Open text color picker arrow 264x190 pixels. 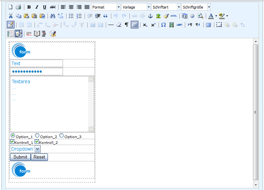pos(216,16)
